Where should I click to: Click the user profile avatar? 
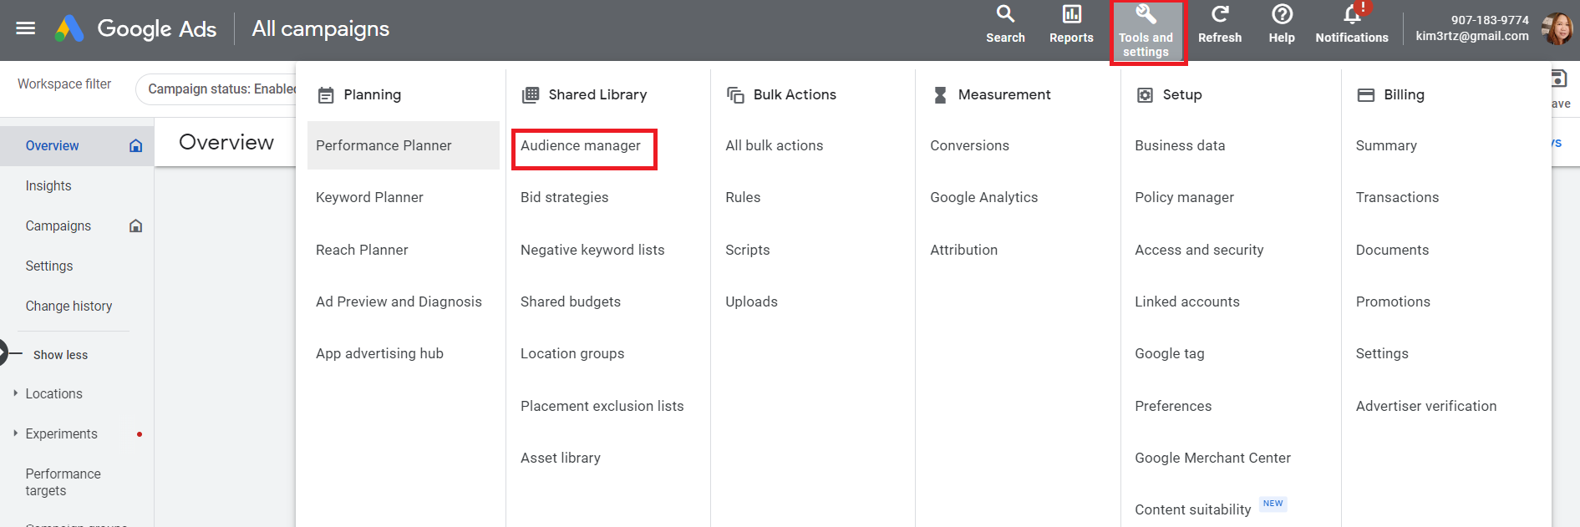1557,28
